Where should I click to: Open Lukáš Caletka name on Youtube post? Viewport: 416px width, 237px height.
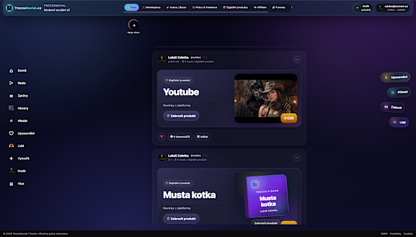(178, 57)
